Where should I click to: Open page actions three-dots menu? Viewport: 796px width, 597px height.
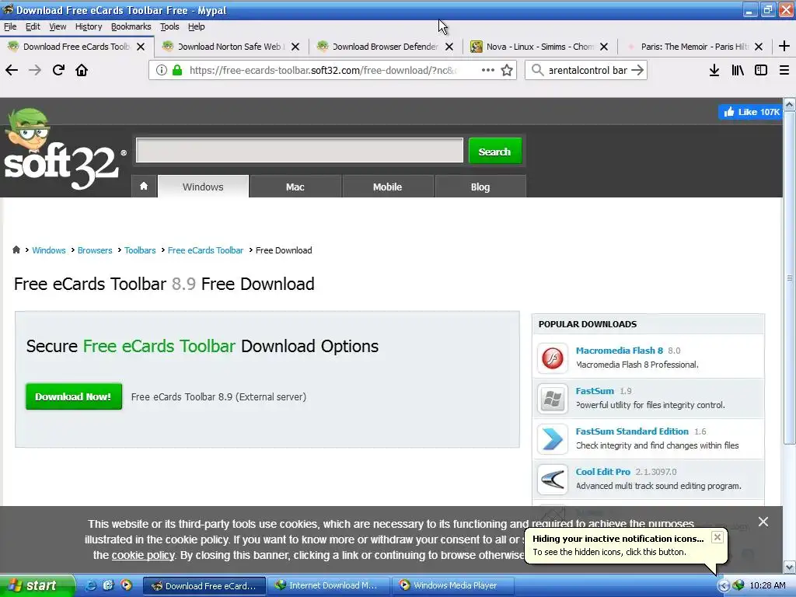488,70
